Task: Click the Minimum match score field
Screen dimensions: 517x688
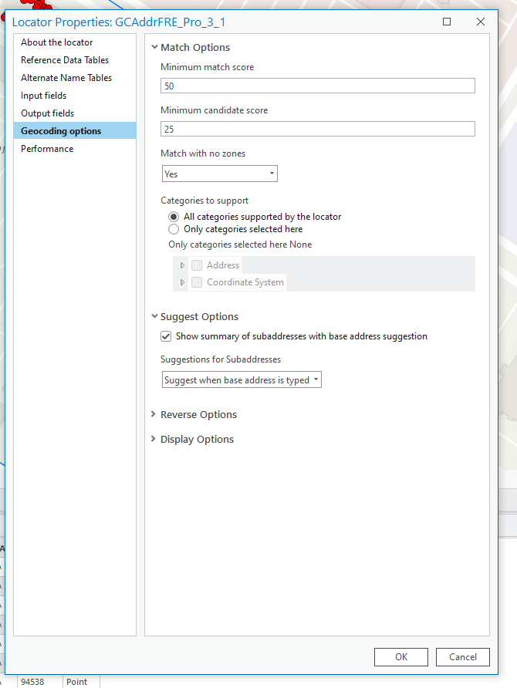Action: point(318,86)
